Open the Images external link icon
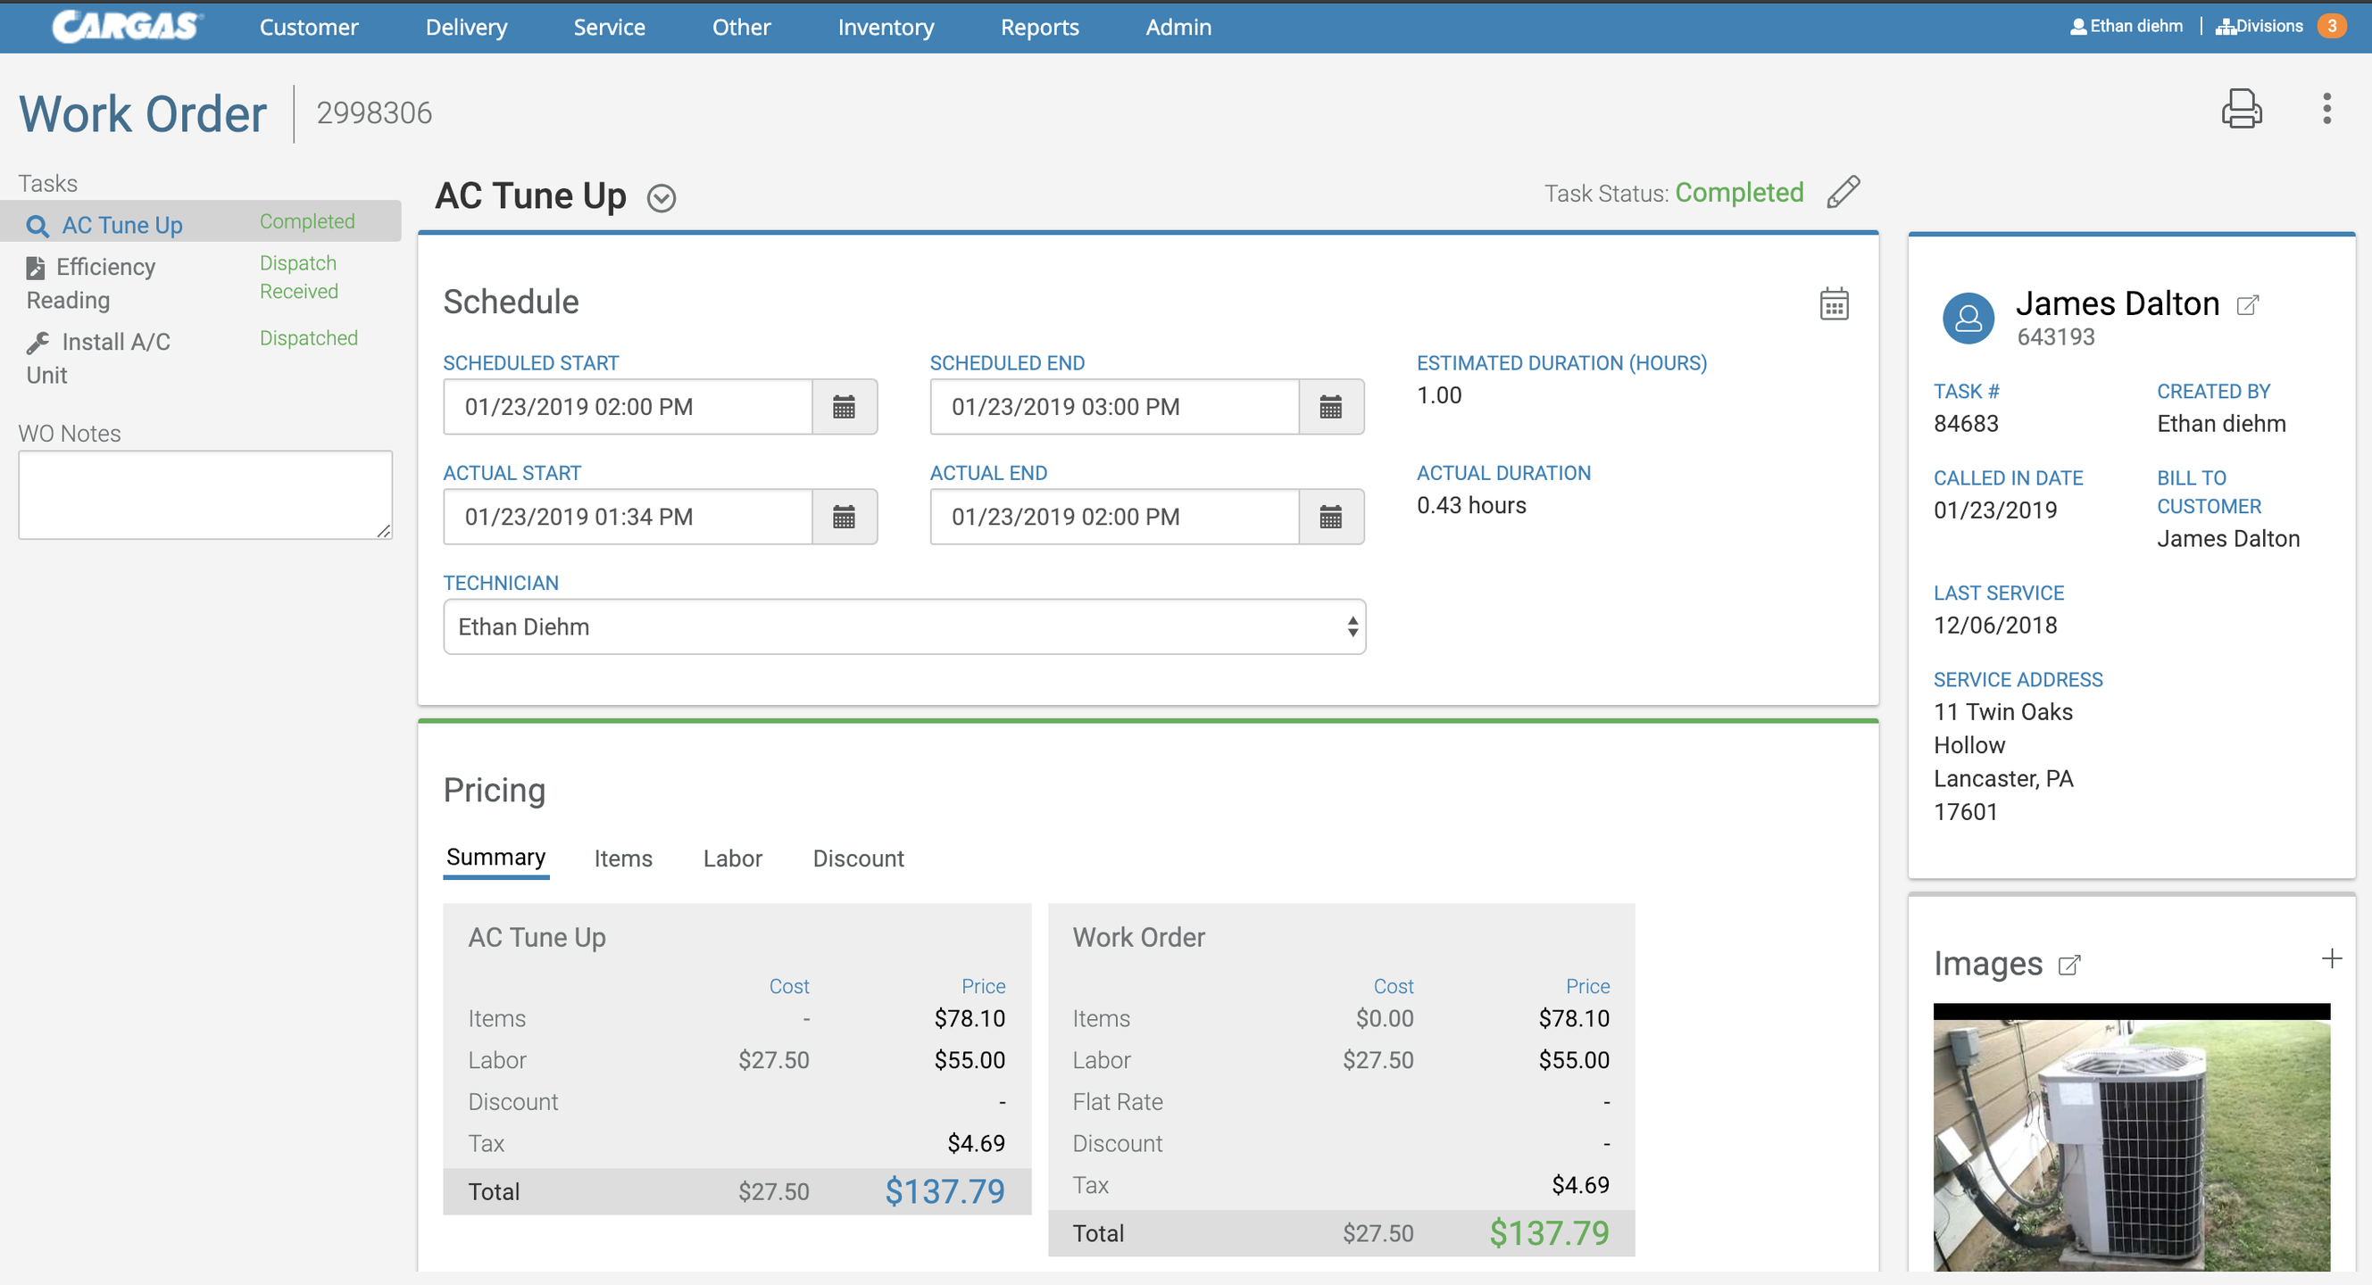Viewport: 2372px width, 1285px height. coord(2069,965)
